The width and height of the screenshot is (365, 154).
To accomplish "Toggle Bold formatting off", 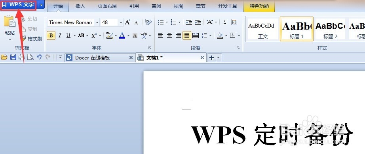I will 51,36.
